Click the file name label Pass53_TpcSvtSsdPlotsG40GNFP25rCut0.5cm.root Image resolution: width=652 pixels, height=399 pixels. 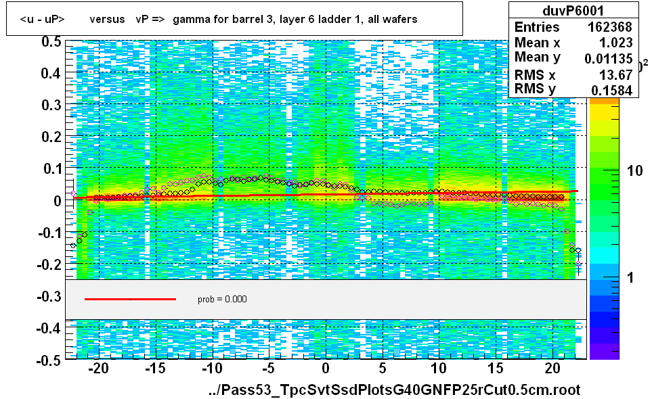(x=394, y=390)
